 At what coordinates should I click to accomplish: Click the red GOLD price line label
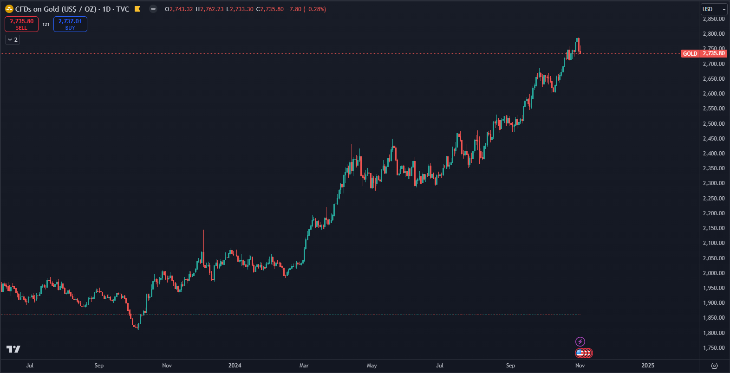pyautogui.click(x=690, y=53)
